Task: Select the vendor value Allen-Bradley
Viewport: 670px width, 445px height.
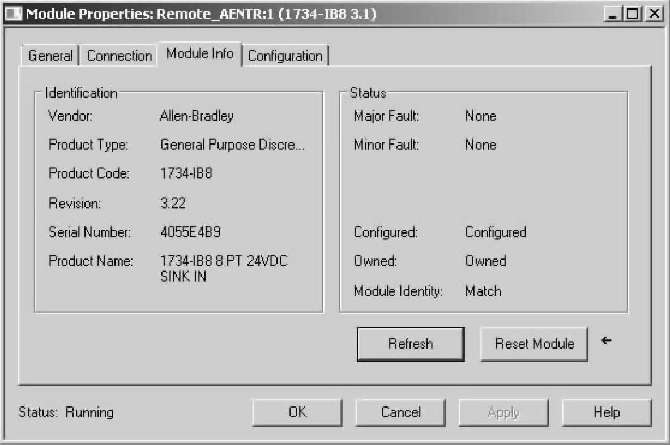Action: tap(197, 116)
